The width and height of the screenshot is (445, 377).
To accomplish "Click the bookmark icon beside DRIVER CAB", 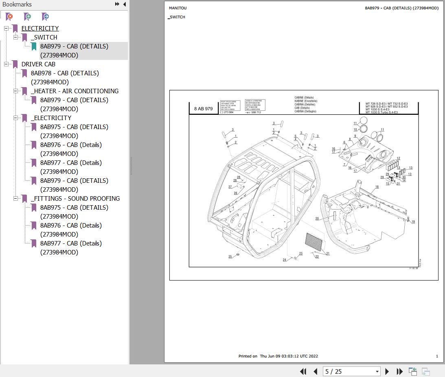I will pyautogui.click(x=15, y=64).
